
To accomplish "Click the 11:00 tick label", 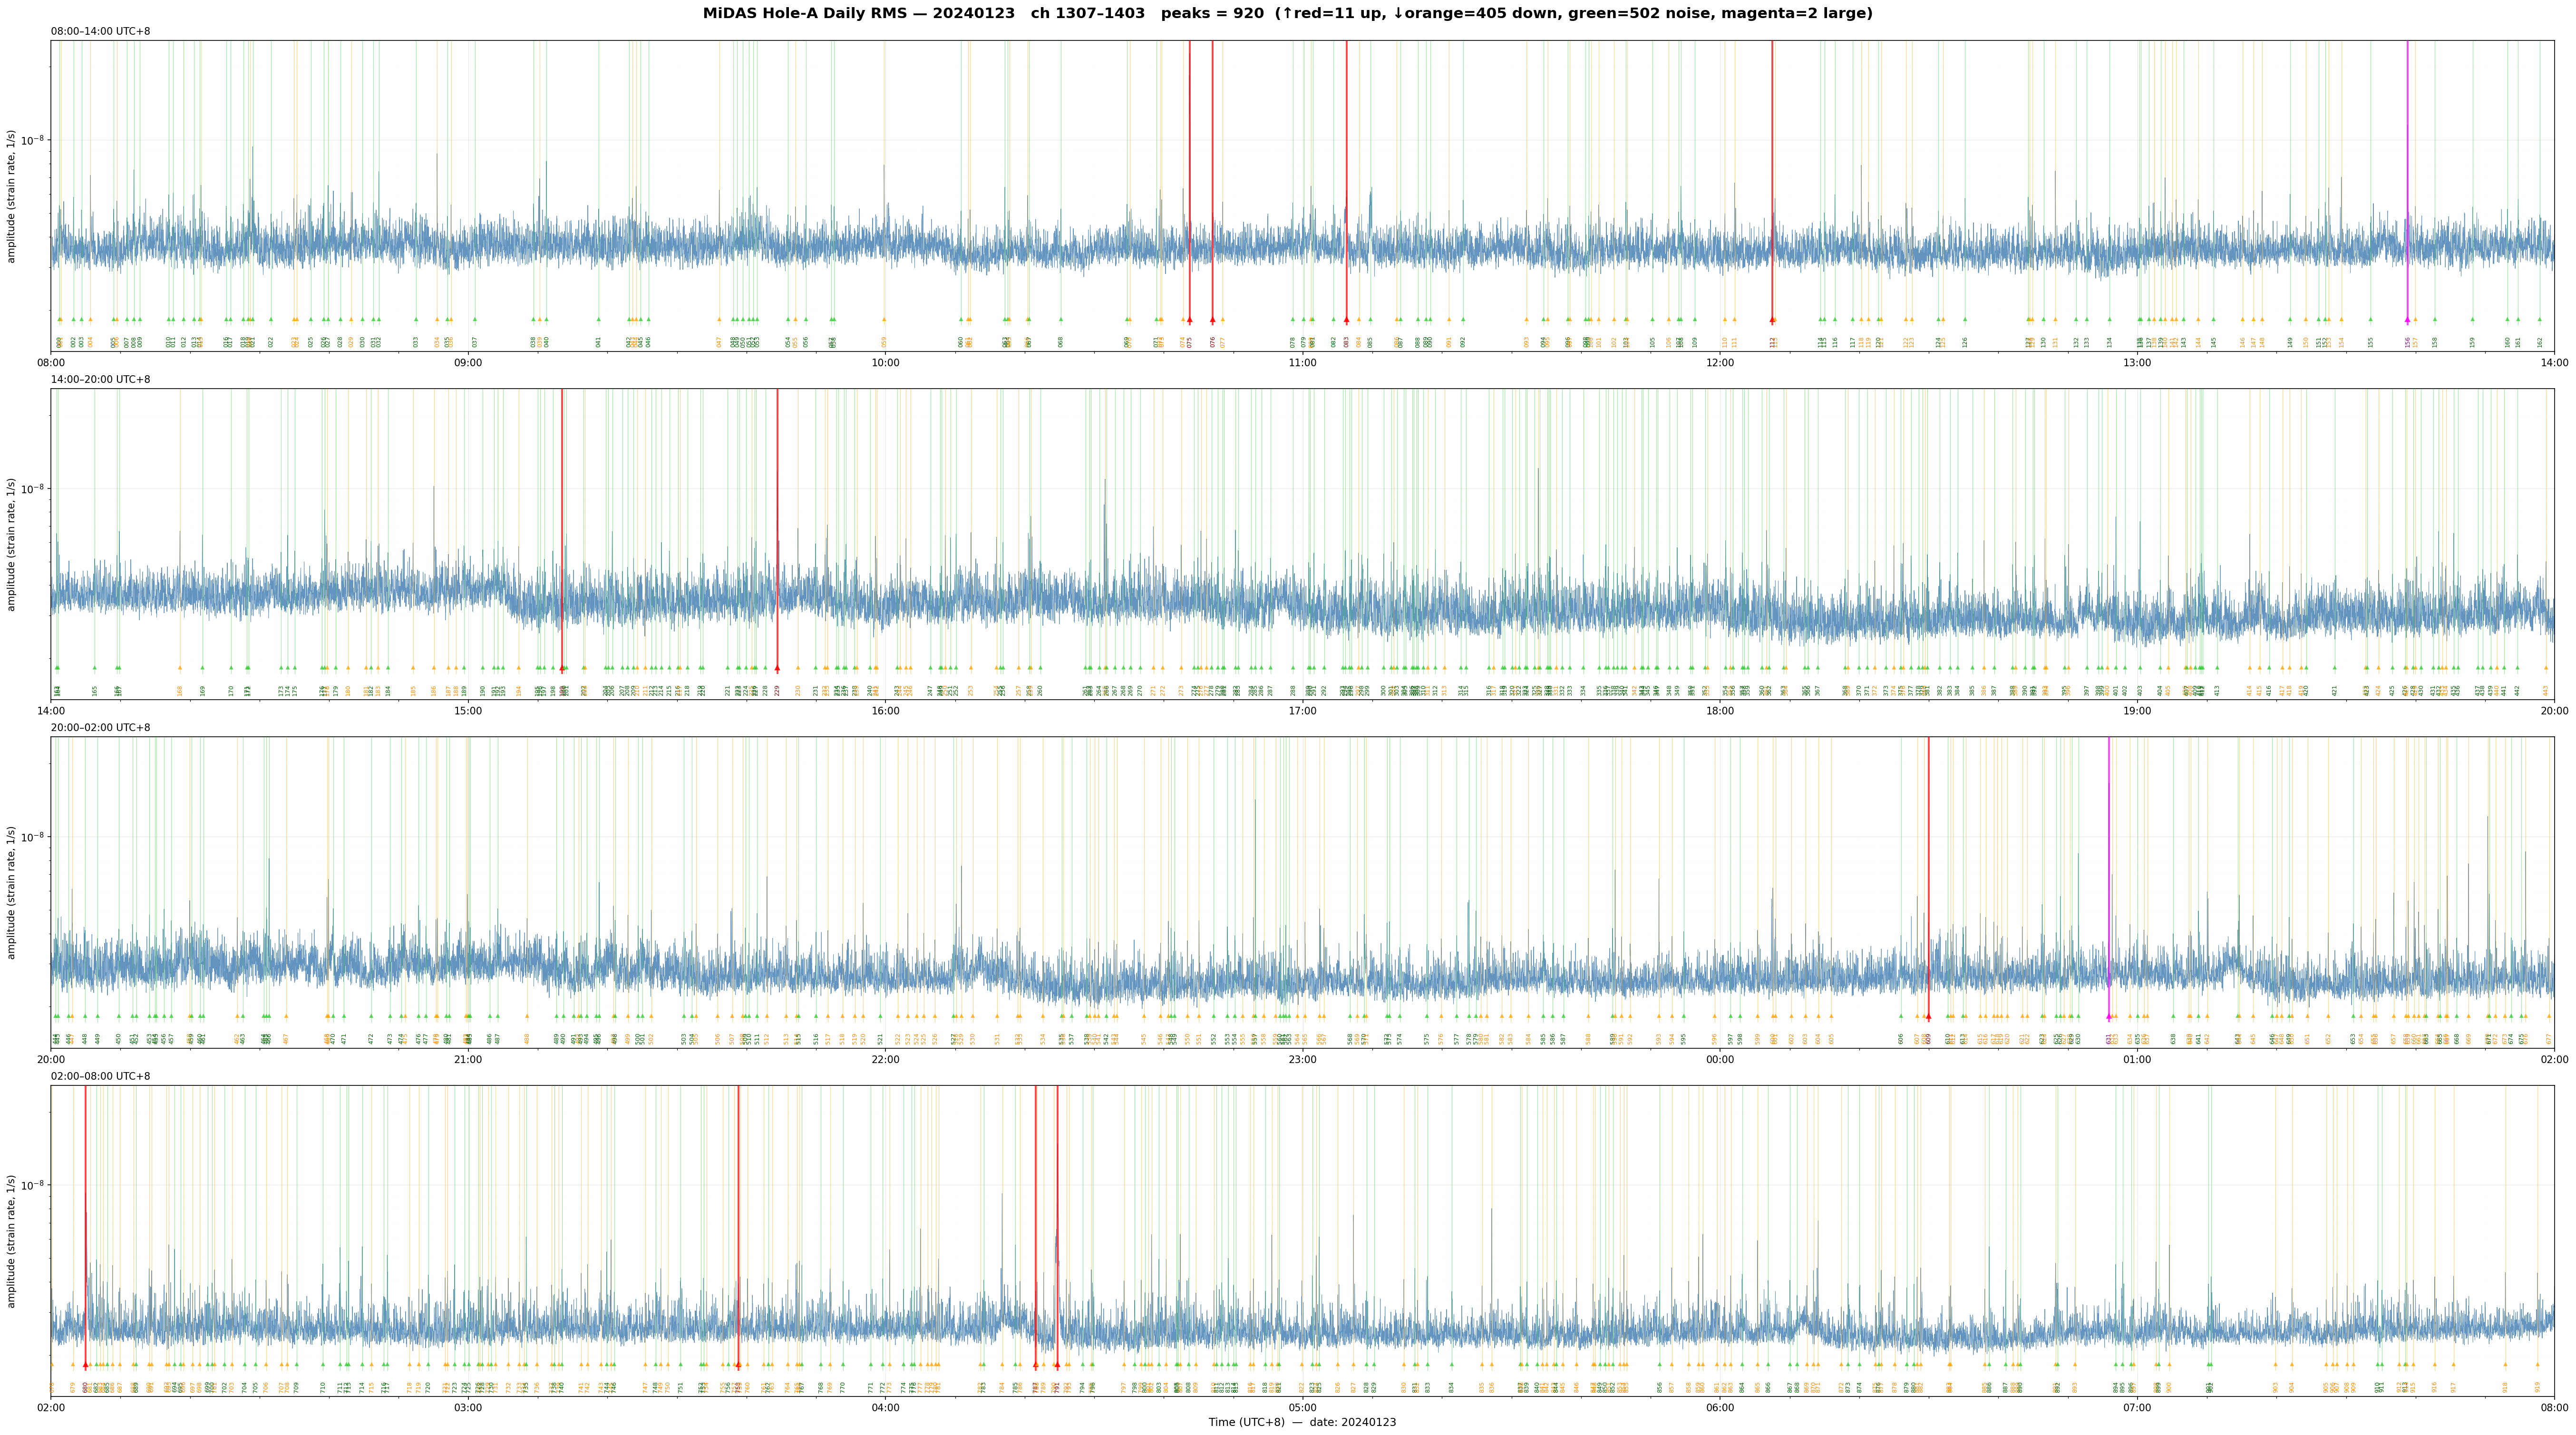I will coord(1302,363).
